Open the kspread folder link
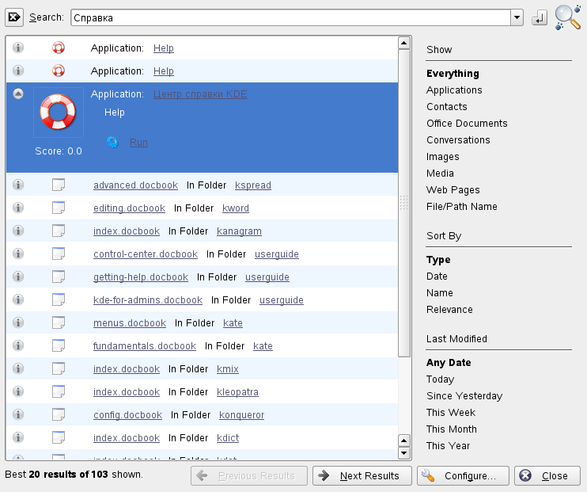Viewport: 587px width, 492px height. [253, 185]
